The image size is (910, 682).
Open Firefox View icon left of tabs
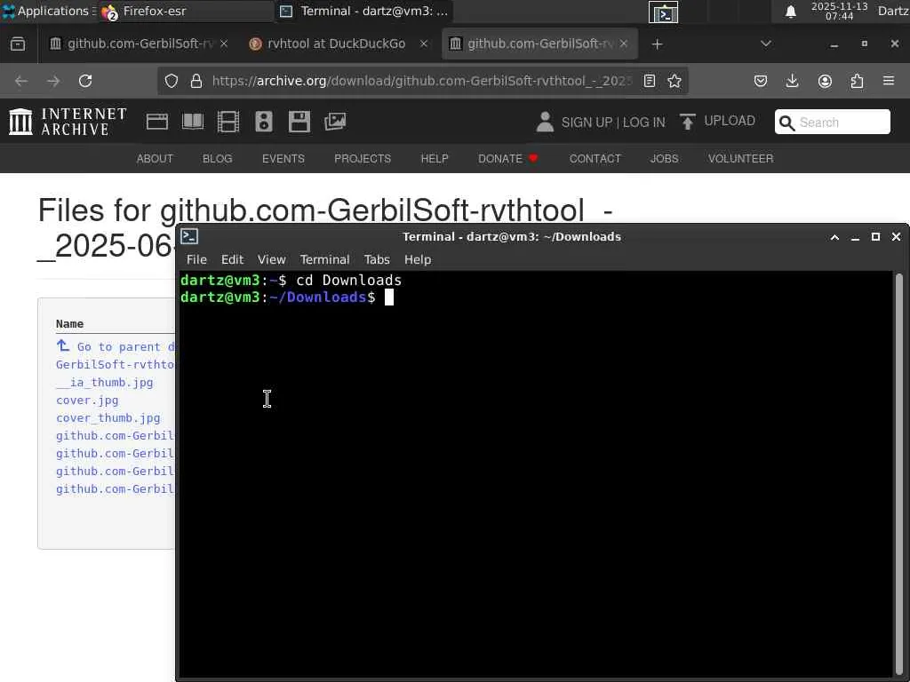click(x=18, y=44)
